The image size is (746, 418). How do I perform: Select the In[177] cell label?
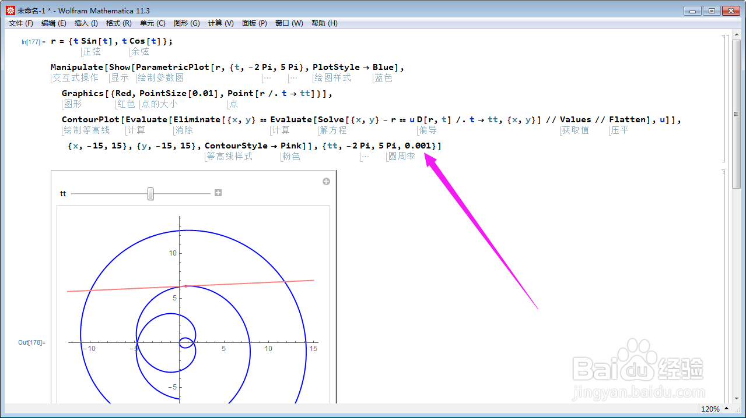tap(33, 42)
